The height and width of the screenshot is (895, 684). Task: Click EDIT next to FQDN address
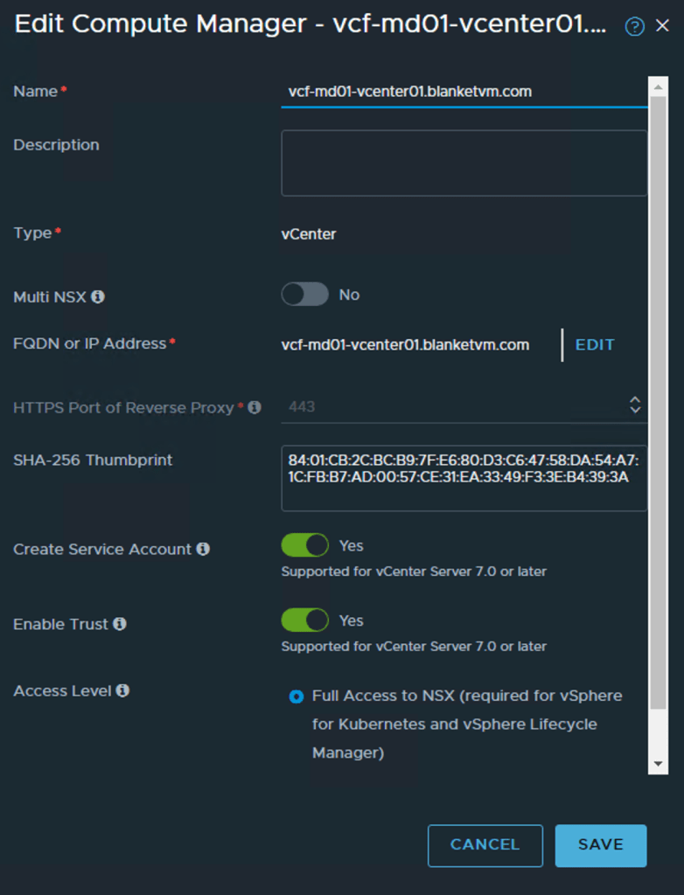594,344
